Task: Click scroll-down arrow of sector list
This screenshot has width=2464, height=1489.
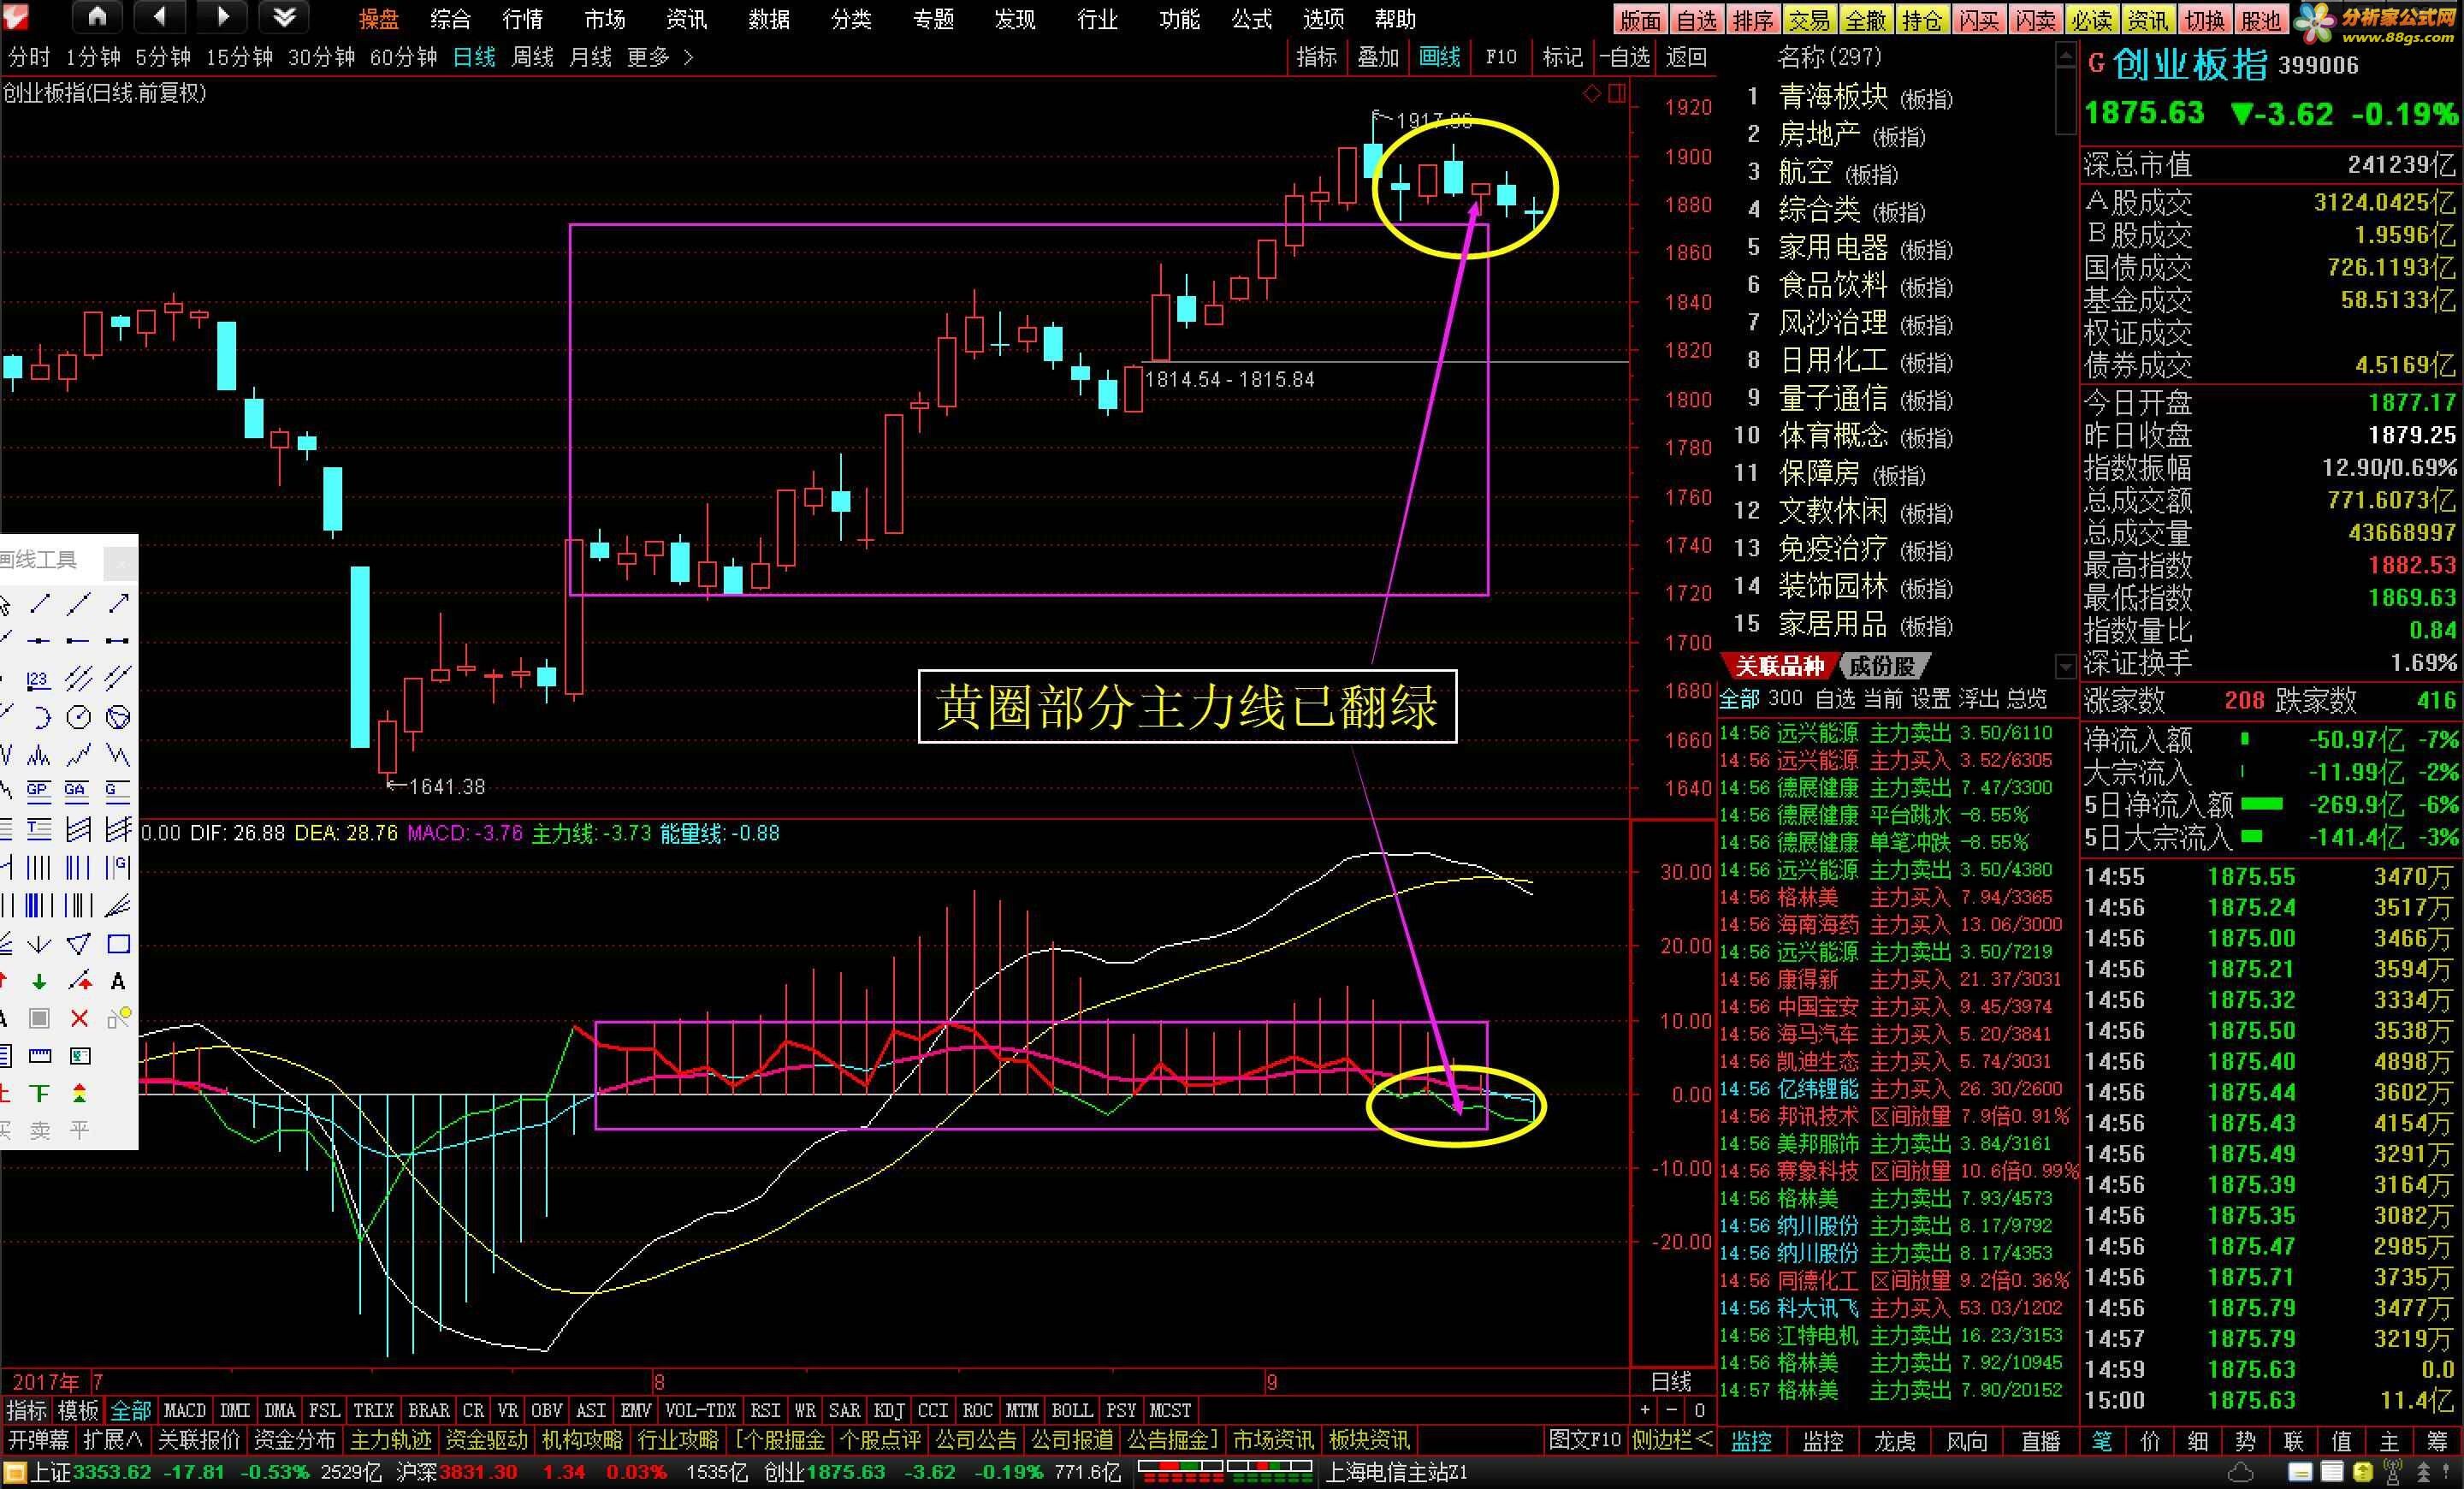Action: tap(2066, 665)
